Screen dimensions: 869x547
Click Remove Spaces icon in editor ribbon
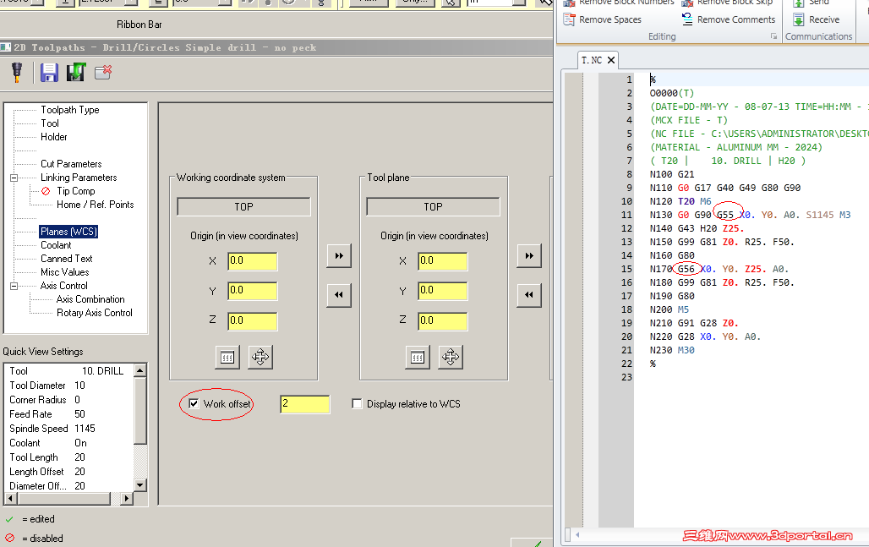pyautogui.click(x=569, y=19)
